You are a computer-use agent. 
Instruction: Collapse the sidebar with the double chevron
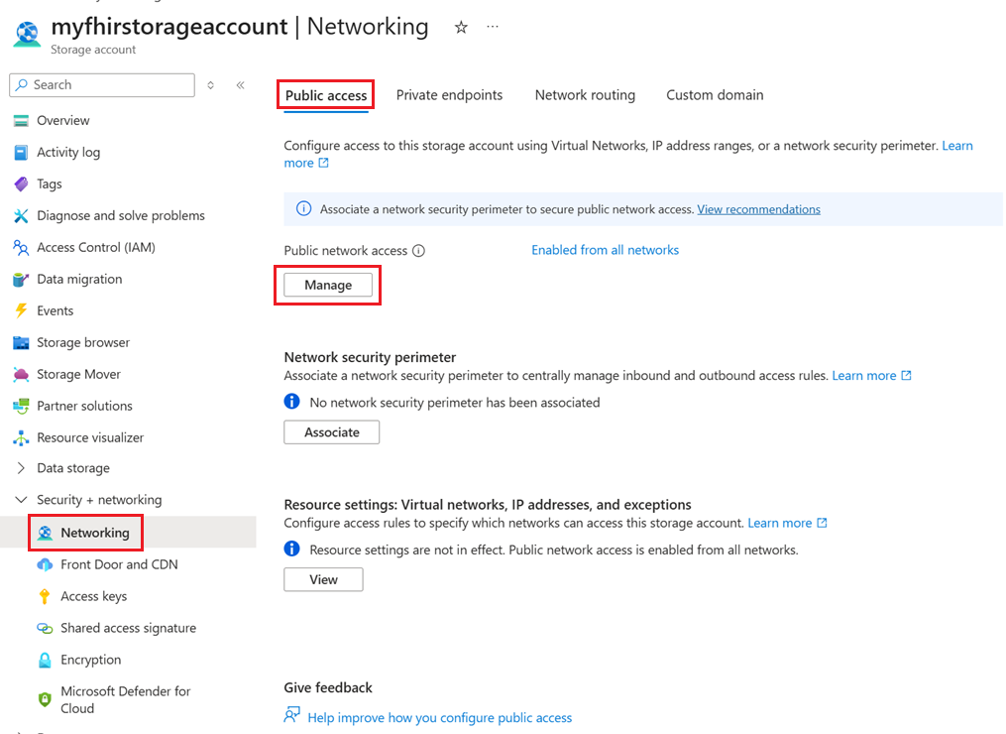tap(241, 84)
